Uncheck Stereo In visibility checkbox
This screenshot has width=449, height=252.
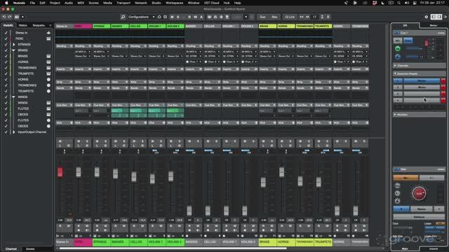[x=6, y=33]
